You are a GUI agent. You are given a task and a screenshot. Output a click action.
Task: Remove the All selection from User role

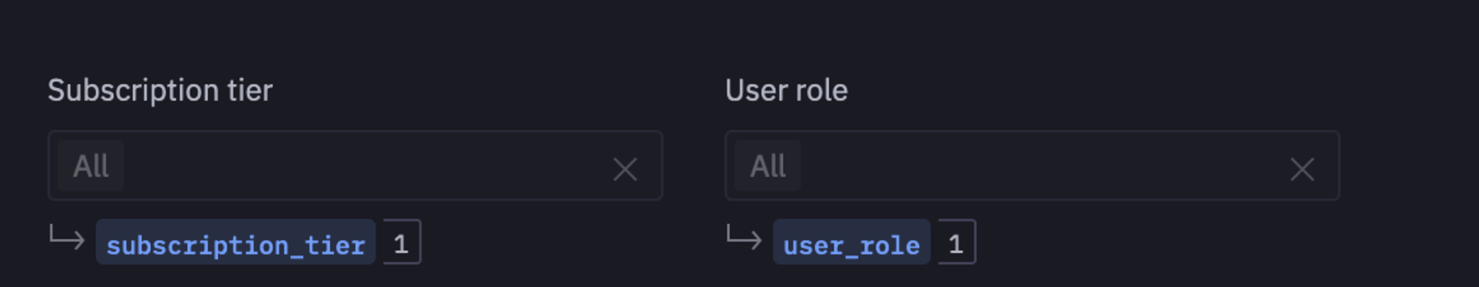(1302, 170)
